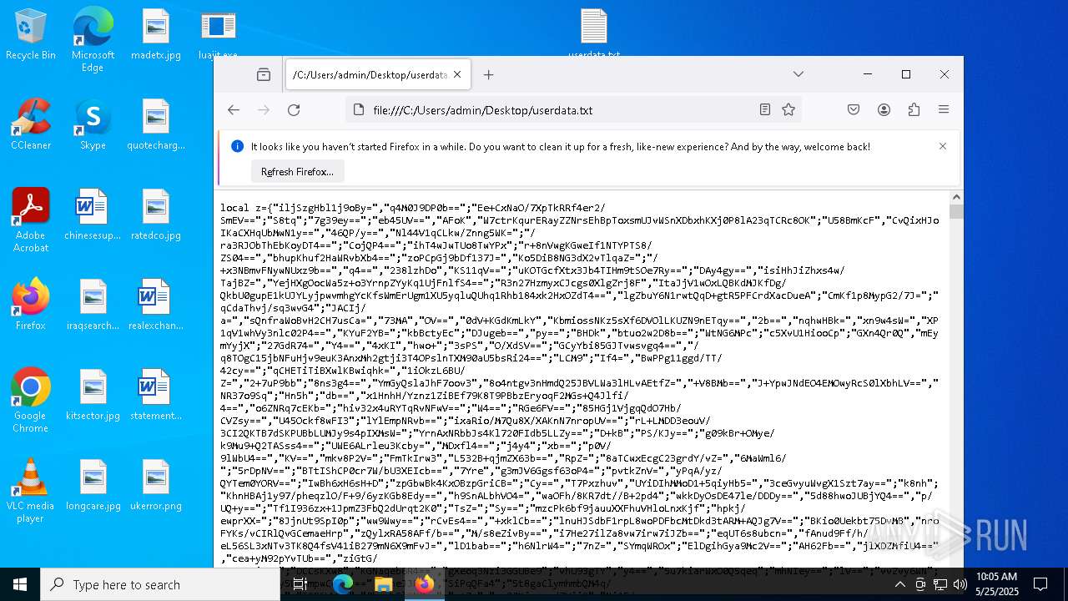Open Microsoft Edge from the taskbar
Image resolution: width=1068 pixels, height=601 pixels.
[343, 584]
